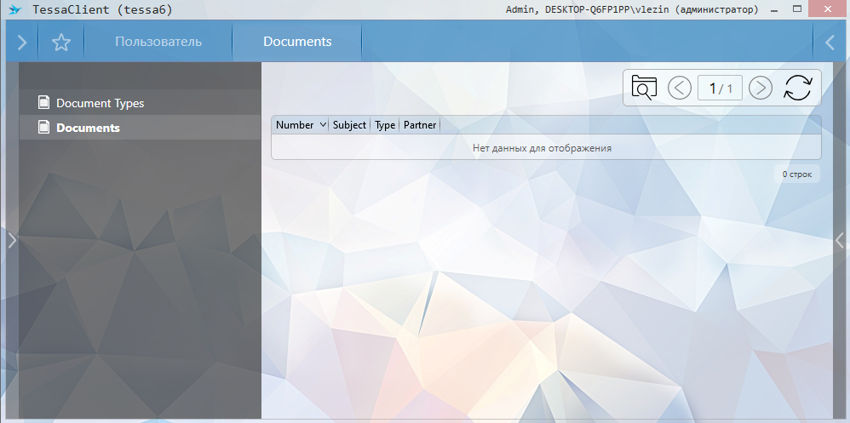The width and height of the screenshot is (850, 423).
Task: Select Documents in the sidebar tree
Action: 88,128
